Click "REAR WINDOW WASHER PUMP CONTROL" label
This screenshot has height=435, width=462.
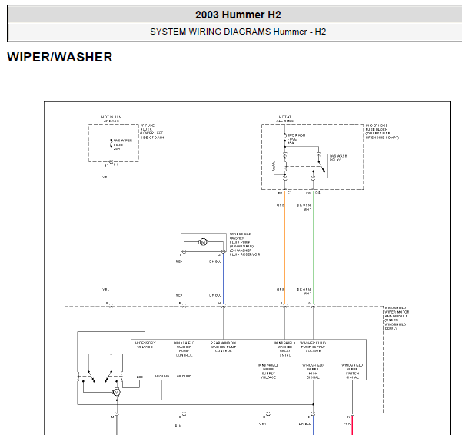pos(224,347)
